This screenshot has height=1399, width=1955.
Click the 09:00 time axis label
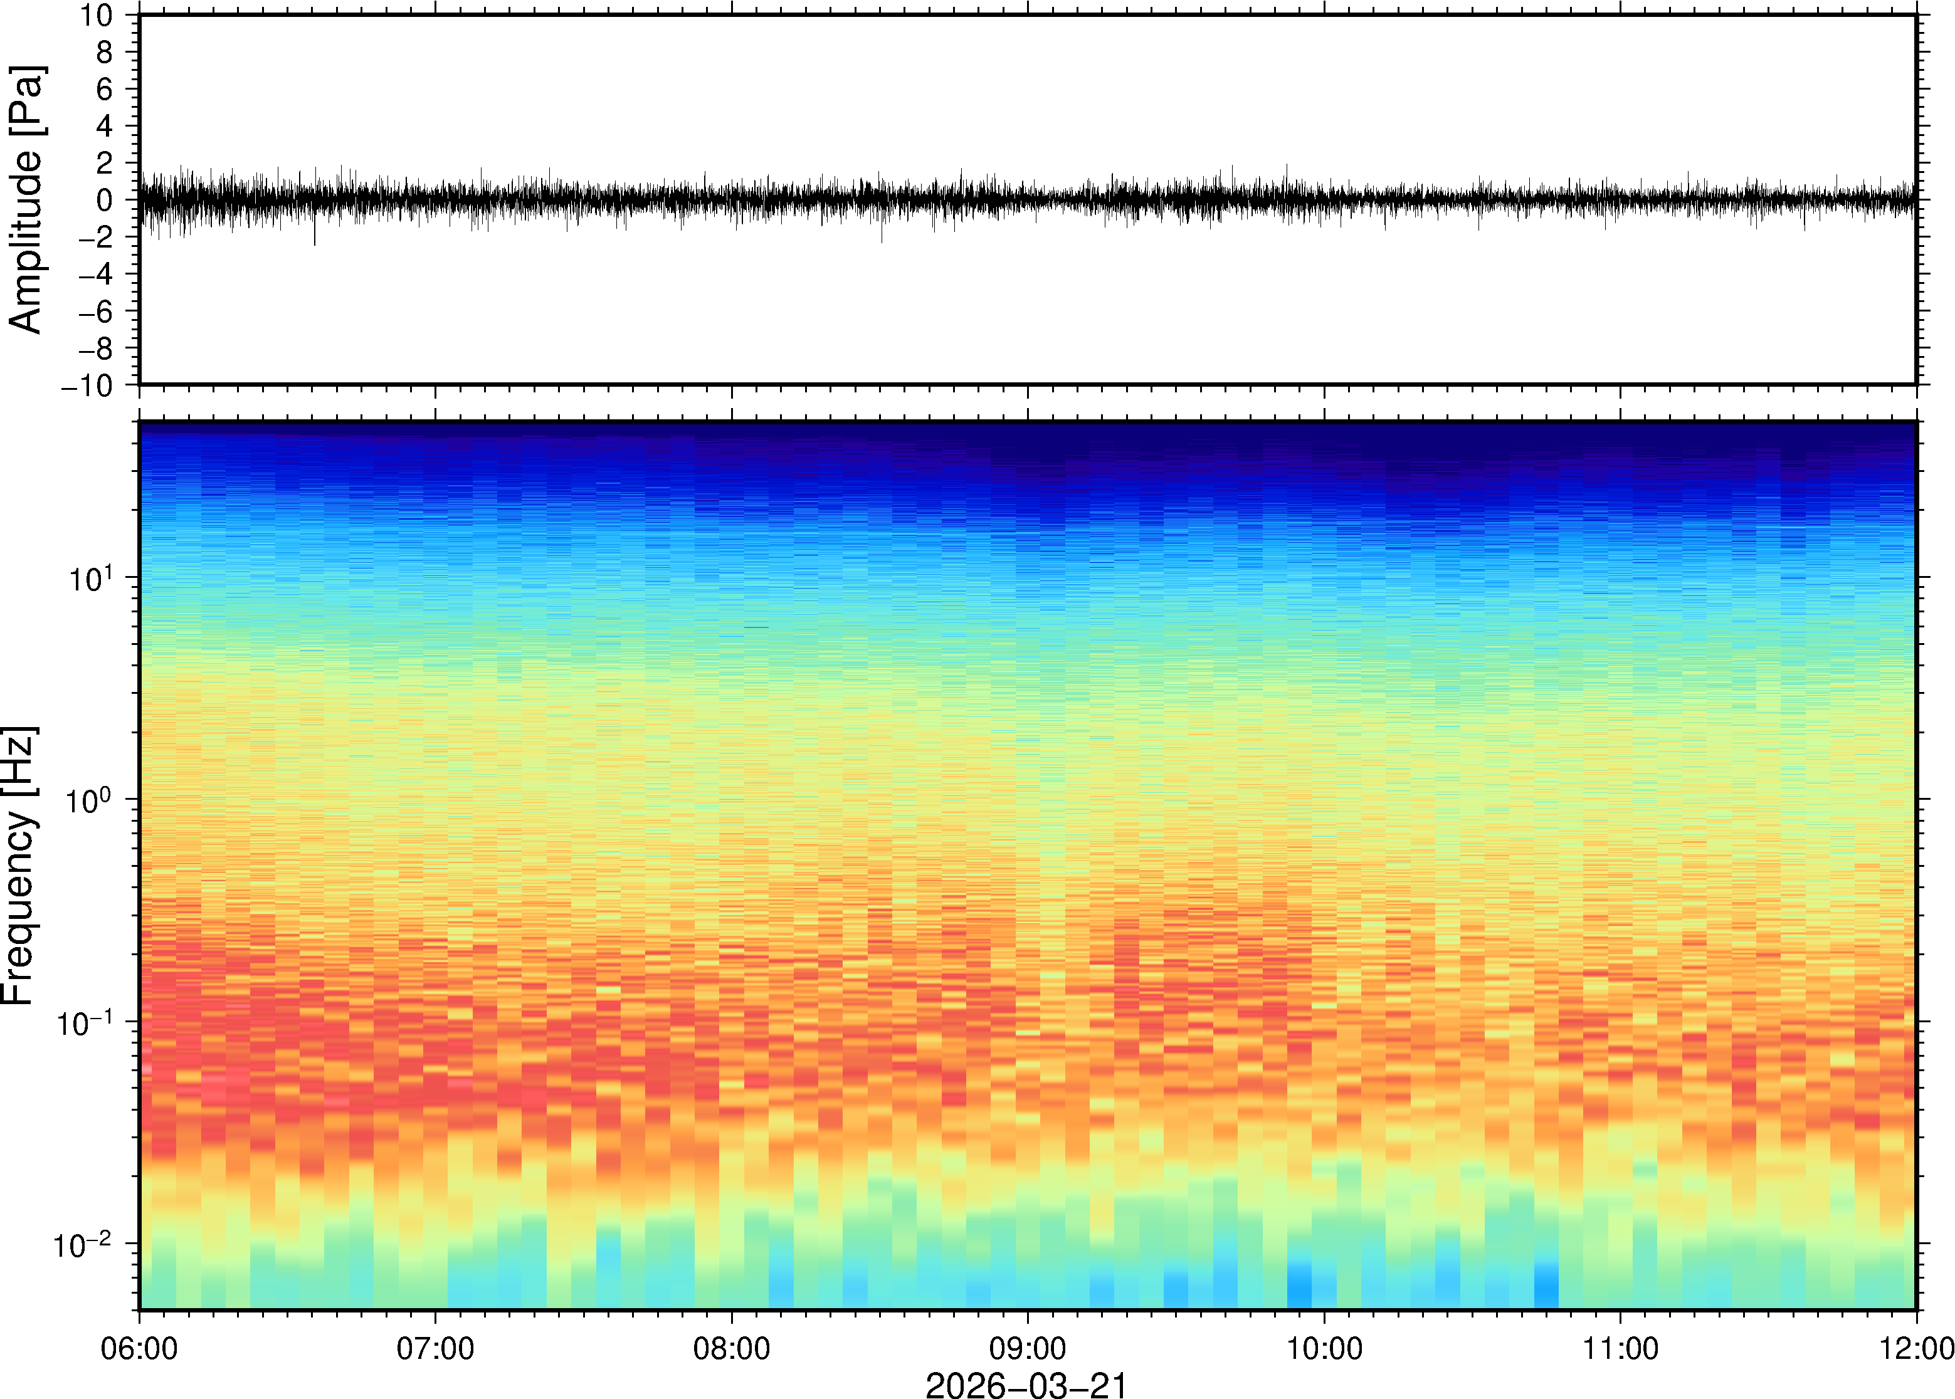click(x=1027, y=1348)
